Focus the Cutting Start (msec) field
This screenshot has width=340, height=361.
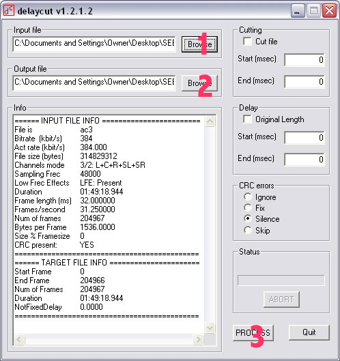(304, 60)
